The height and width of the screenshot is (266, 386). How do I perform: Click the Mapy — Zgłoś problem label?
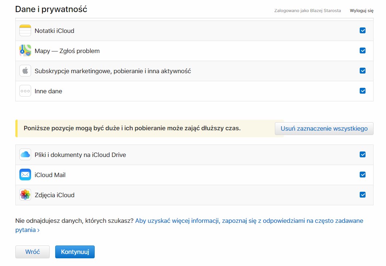pyautogui.click(x=67, y=51)
